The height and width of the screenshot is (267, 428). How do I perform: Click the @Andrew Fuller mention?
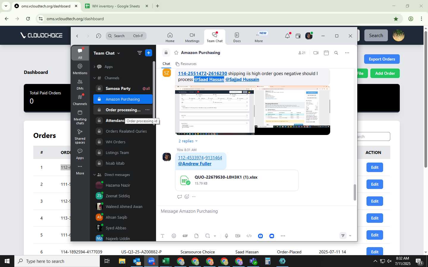click(195, 164)
